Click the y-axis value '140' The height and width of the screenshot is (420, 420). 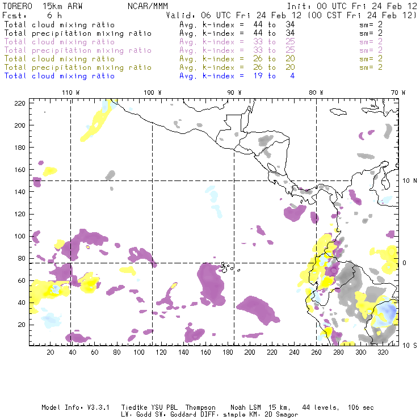(x=20, y=192)
